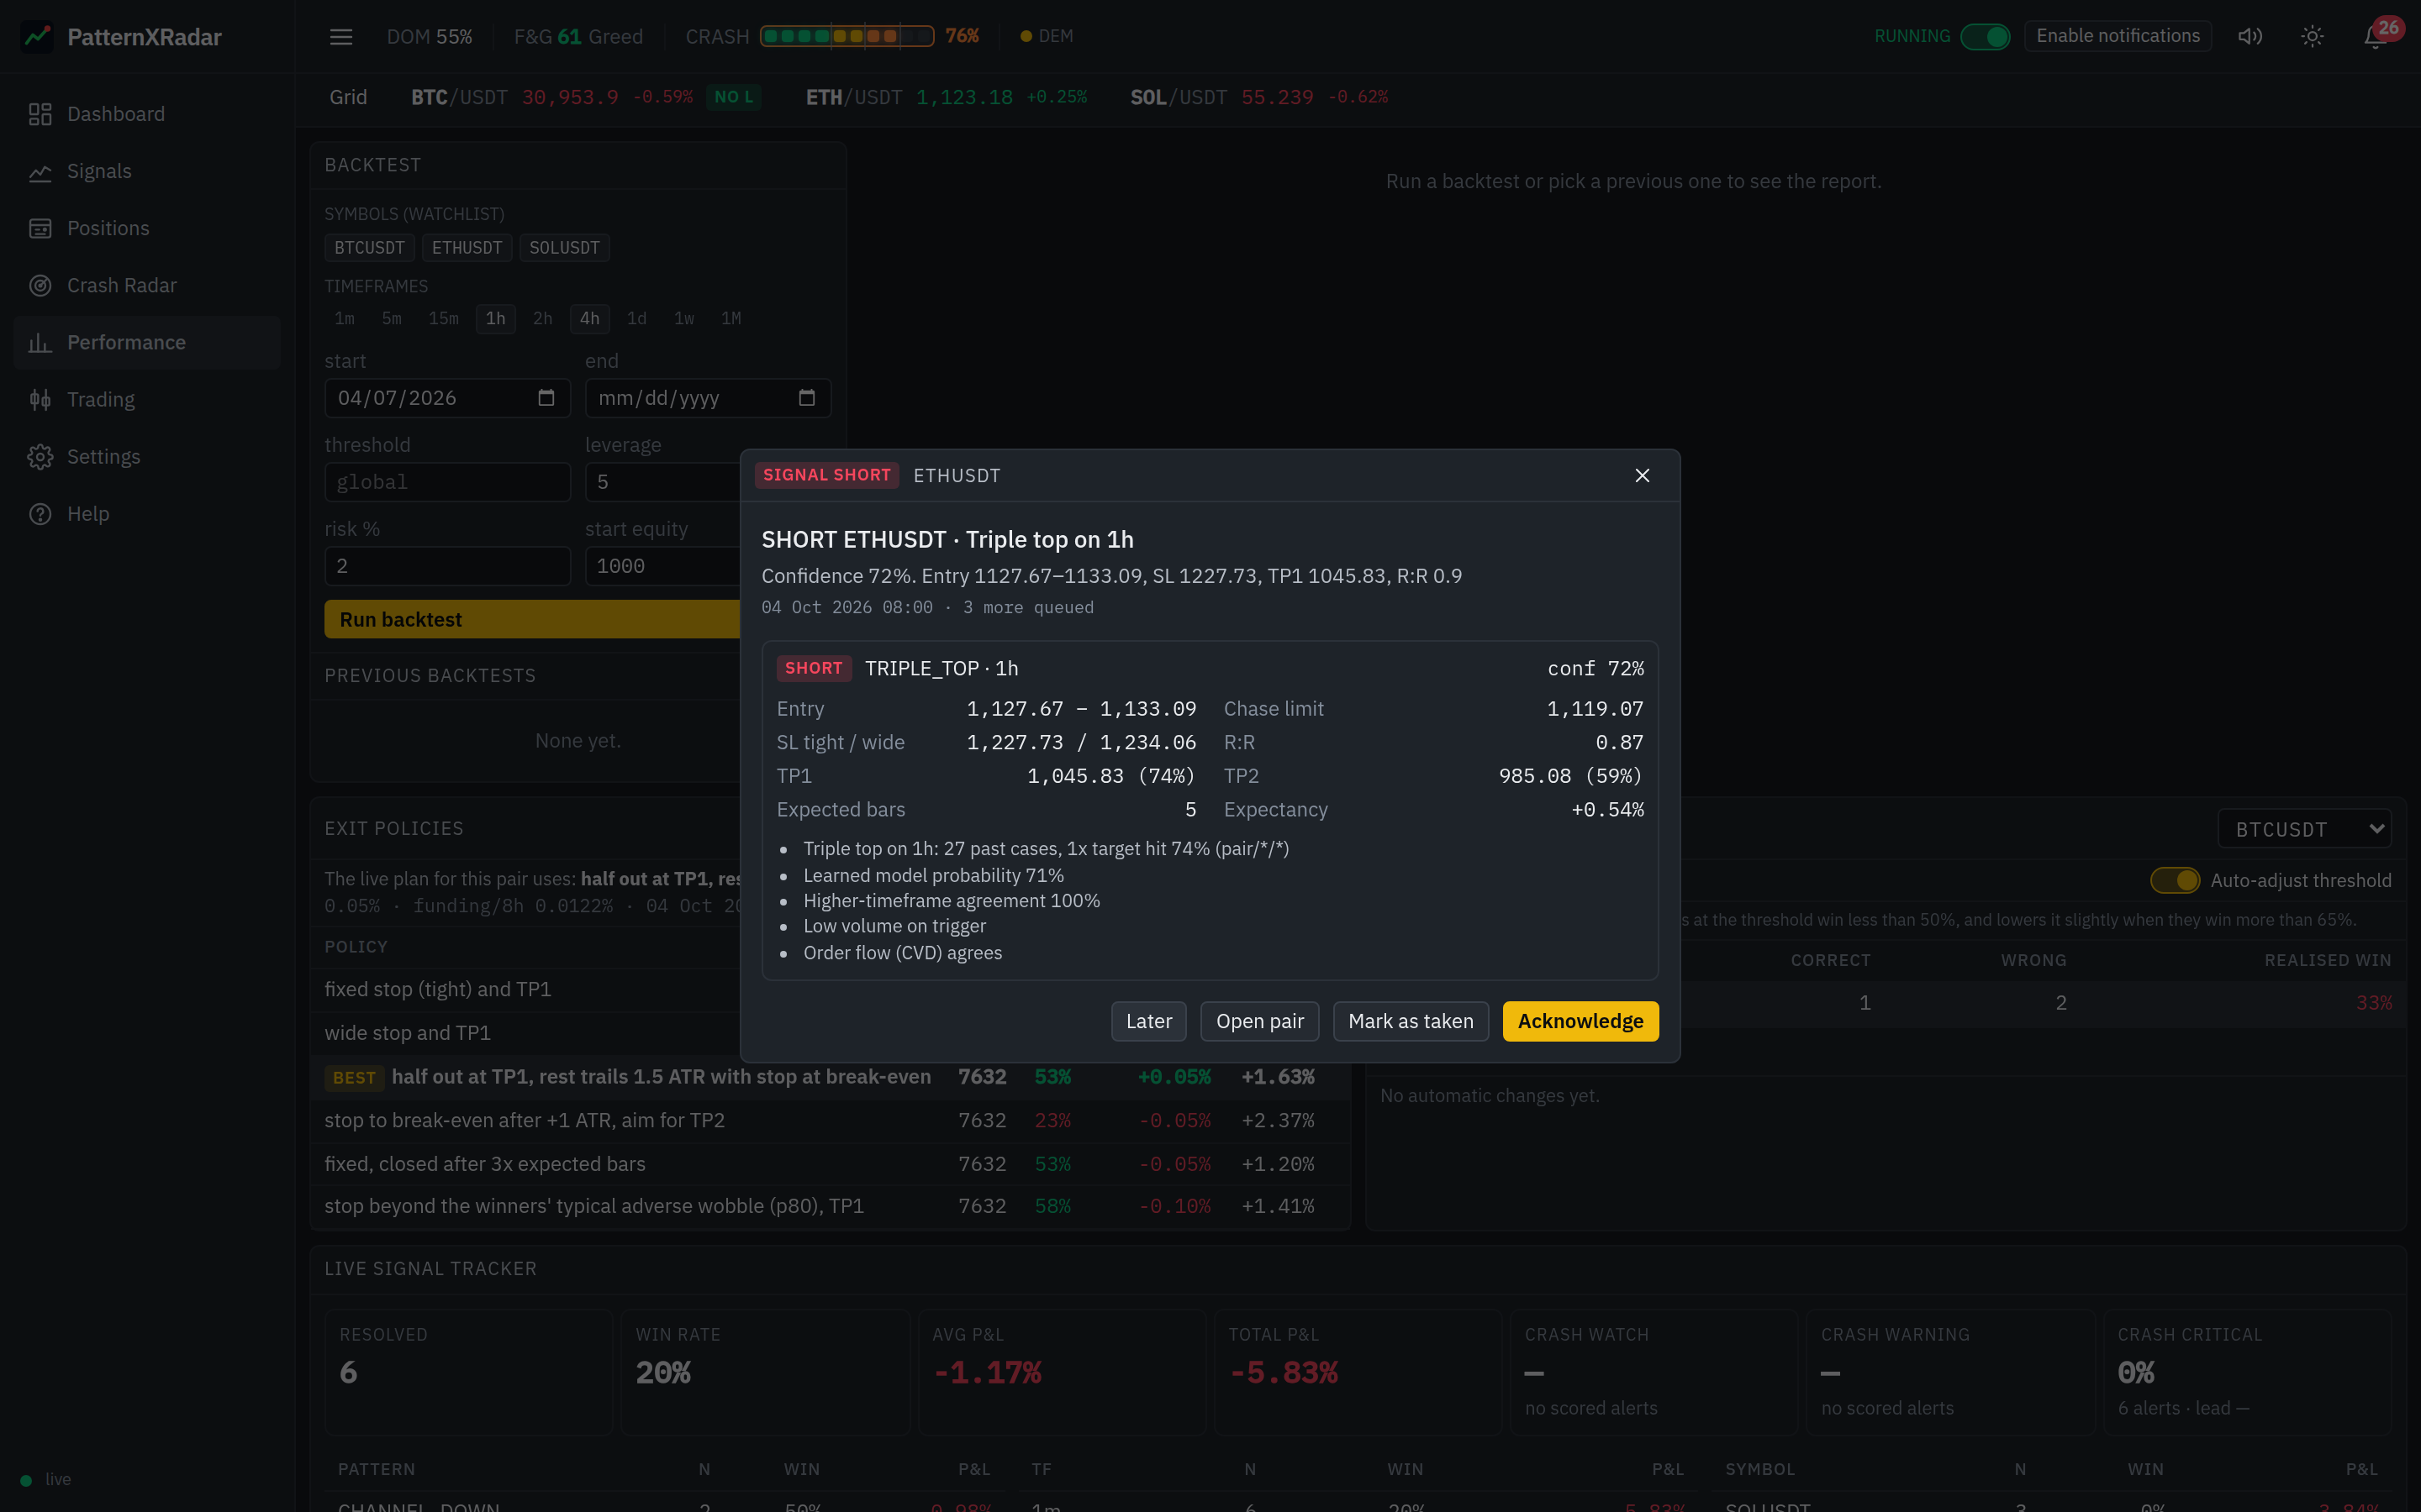Toggle Auto-adjust threshold switch
The width and height of the screenshot is (2421, 1512).
tap(2175, 880)
